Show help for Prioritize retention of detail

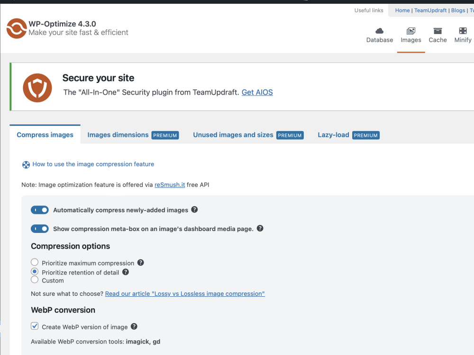(126, 272)
